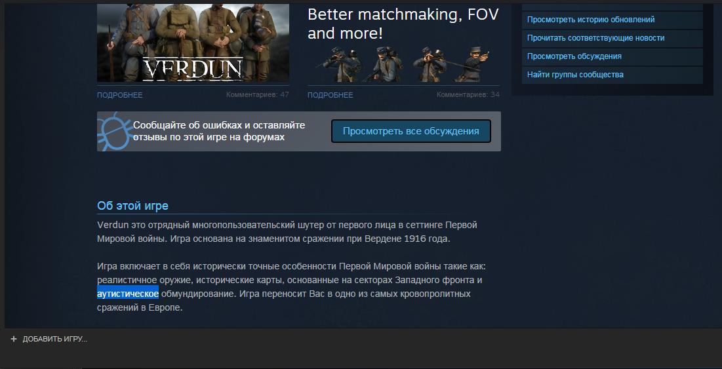Image resolution: width=722 pixels, height=369 pixels.
Task: Open the Комментариев: 34 comments link
Action: (x=468, y=95)
